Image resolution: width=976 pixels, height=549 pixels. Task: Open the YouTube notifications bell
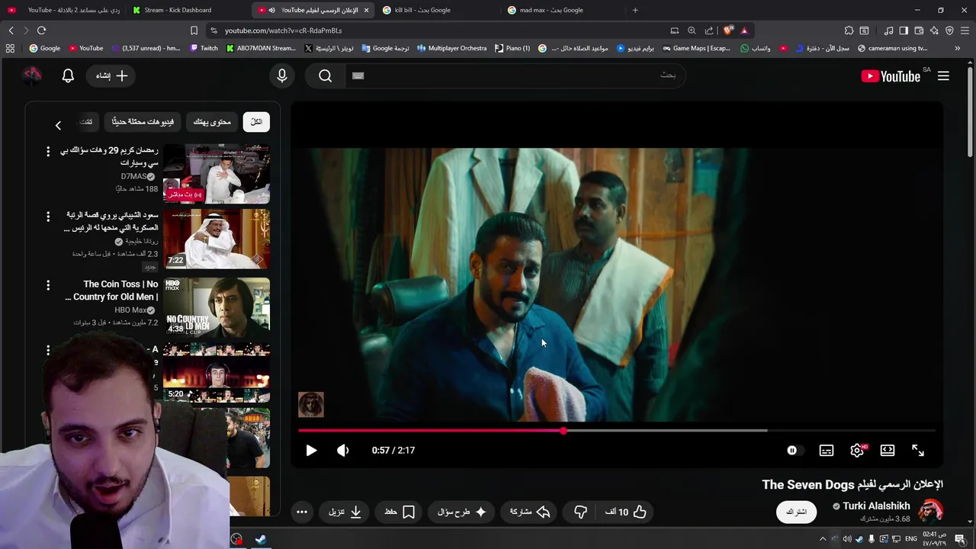pos(68,76)
